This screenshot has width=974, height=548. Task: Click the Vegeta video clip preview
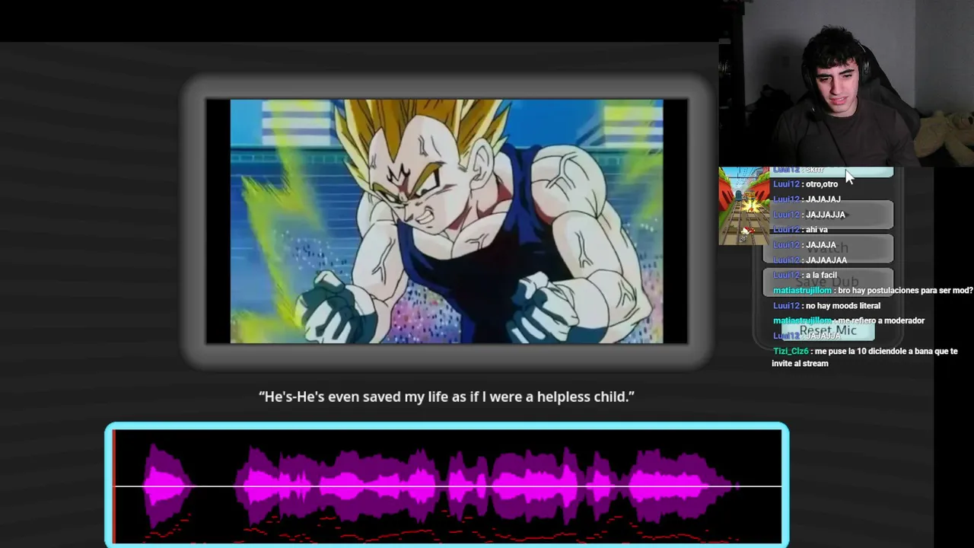point(447,221)
